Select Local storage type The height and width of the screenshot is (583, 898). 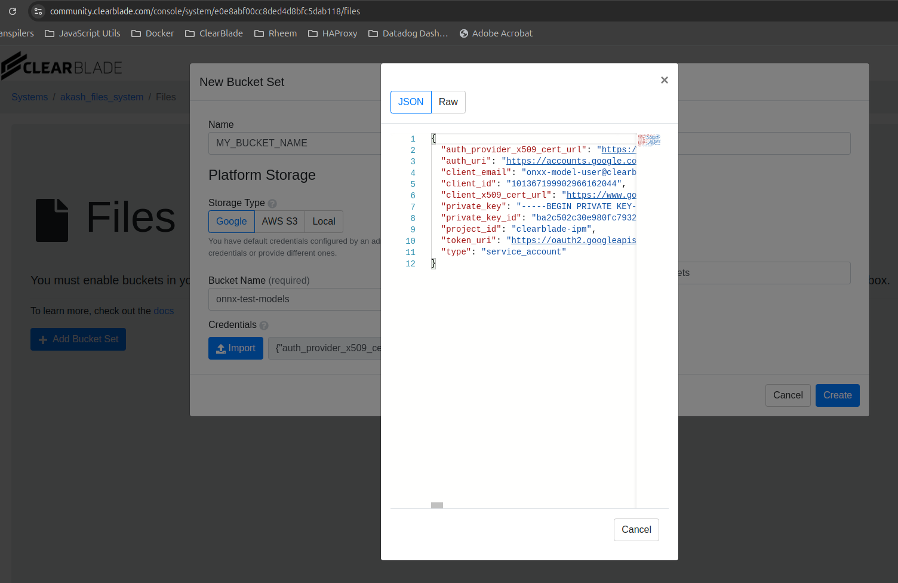(324, 222)
